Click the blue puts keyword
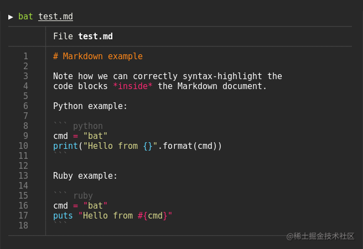 [63, 216]
